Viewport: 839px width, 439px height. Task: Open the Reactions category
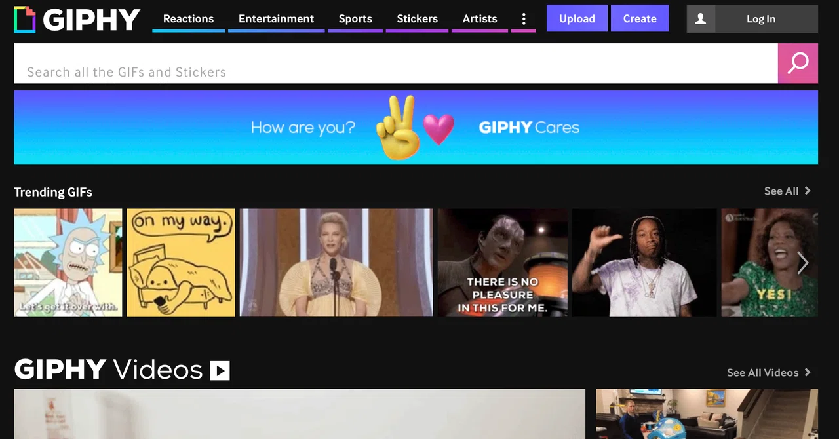pyautogui.click(x=188, y=19)
